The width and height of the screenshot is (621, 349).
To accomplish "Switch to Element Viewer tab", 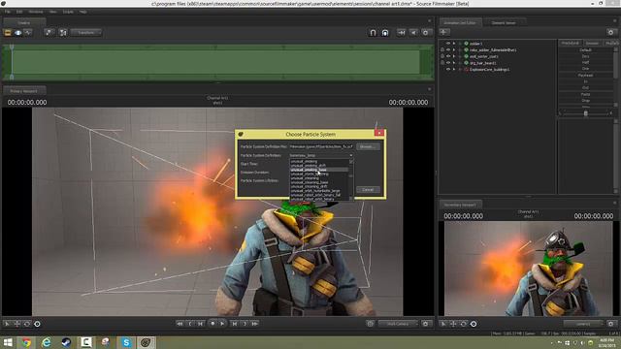I will click(x=504, y=22).
